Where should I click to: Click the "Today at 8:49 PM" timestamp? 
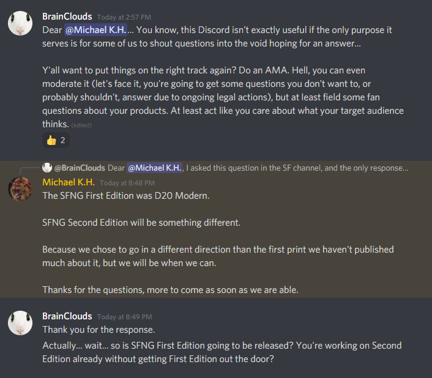tap(125, 316)
